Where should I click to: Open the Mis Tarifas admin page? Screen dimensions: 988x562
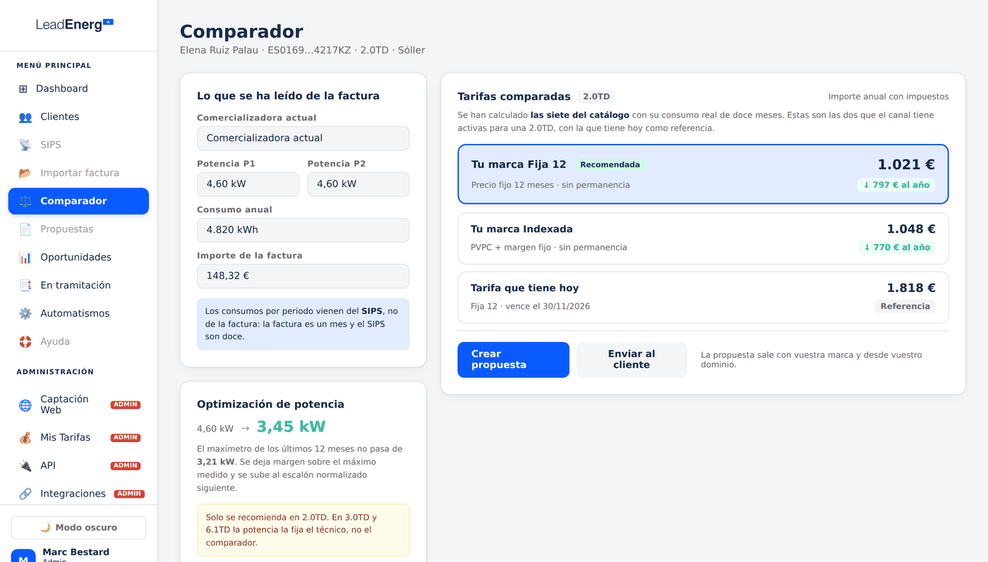(x=78, y=438)
